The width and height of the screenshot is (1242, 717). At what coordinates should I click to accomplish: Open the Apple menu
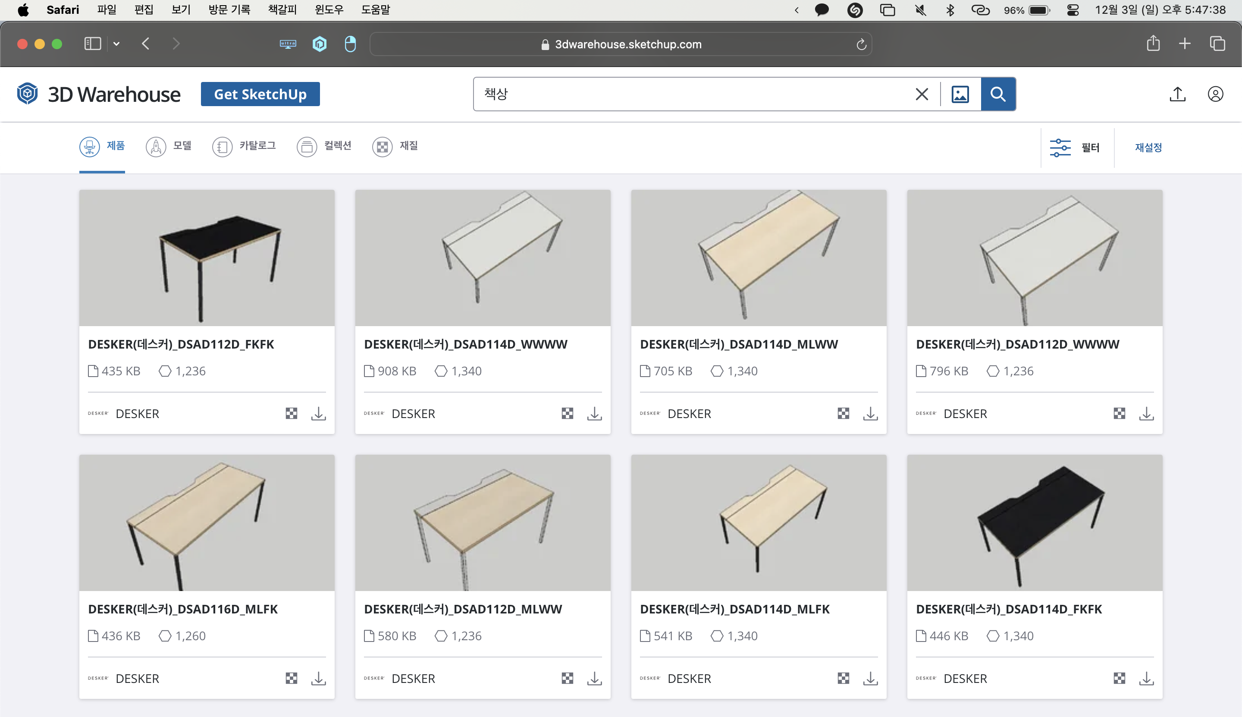coord(23,10)
